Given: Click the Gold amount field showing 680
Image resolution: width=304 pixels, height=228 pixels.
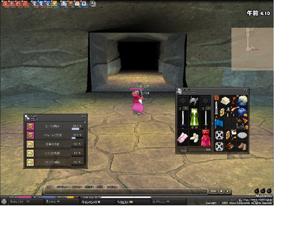Looking at the screenshot, I should [x=199, y=150].
